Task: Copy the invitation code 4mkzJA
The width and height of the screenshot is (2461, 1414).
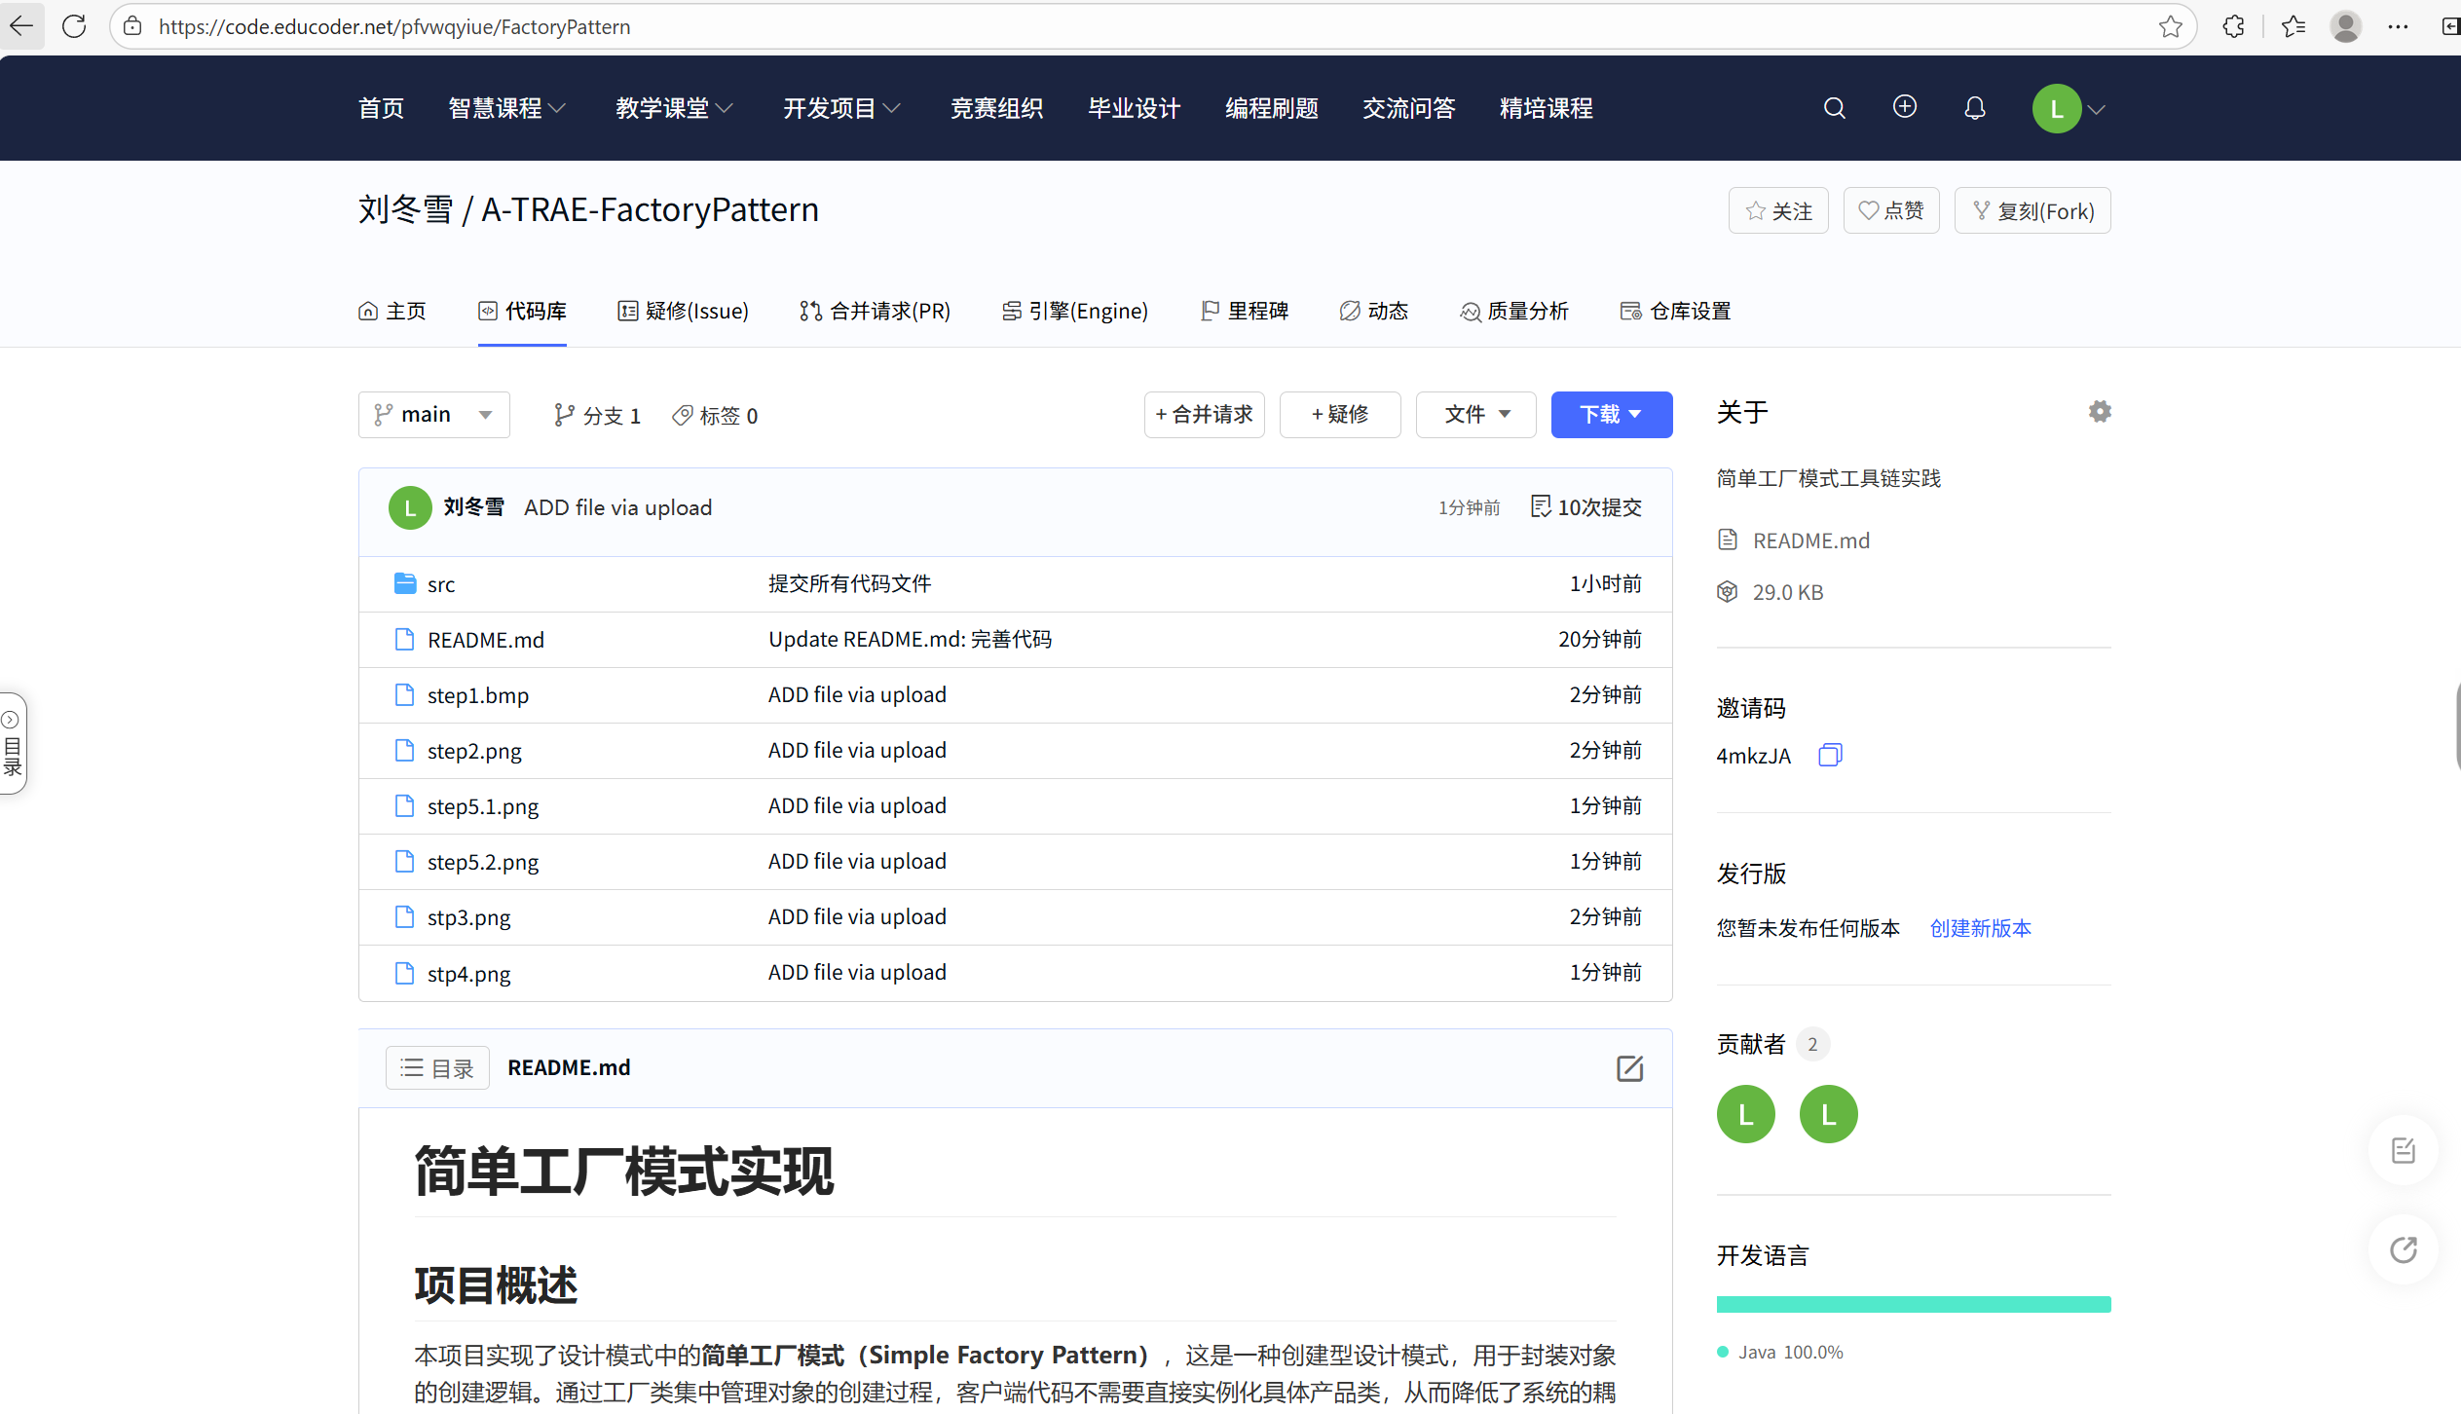Action: (1830, 755)
